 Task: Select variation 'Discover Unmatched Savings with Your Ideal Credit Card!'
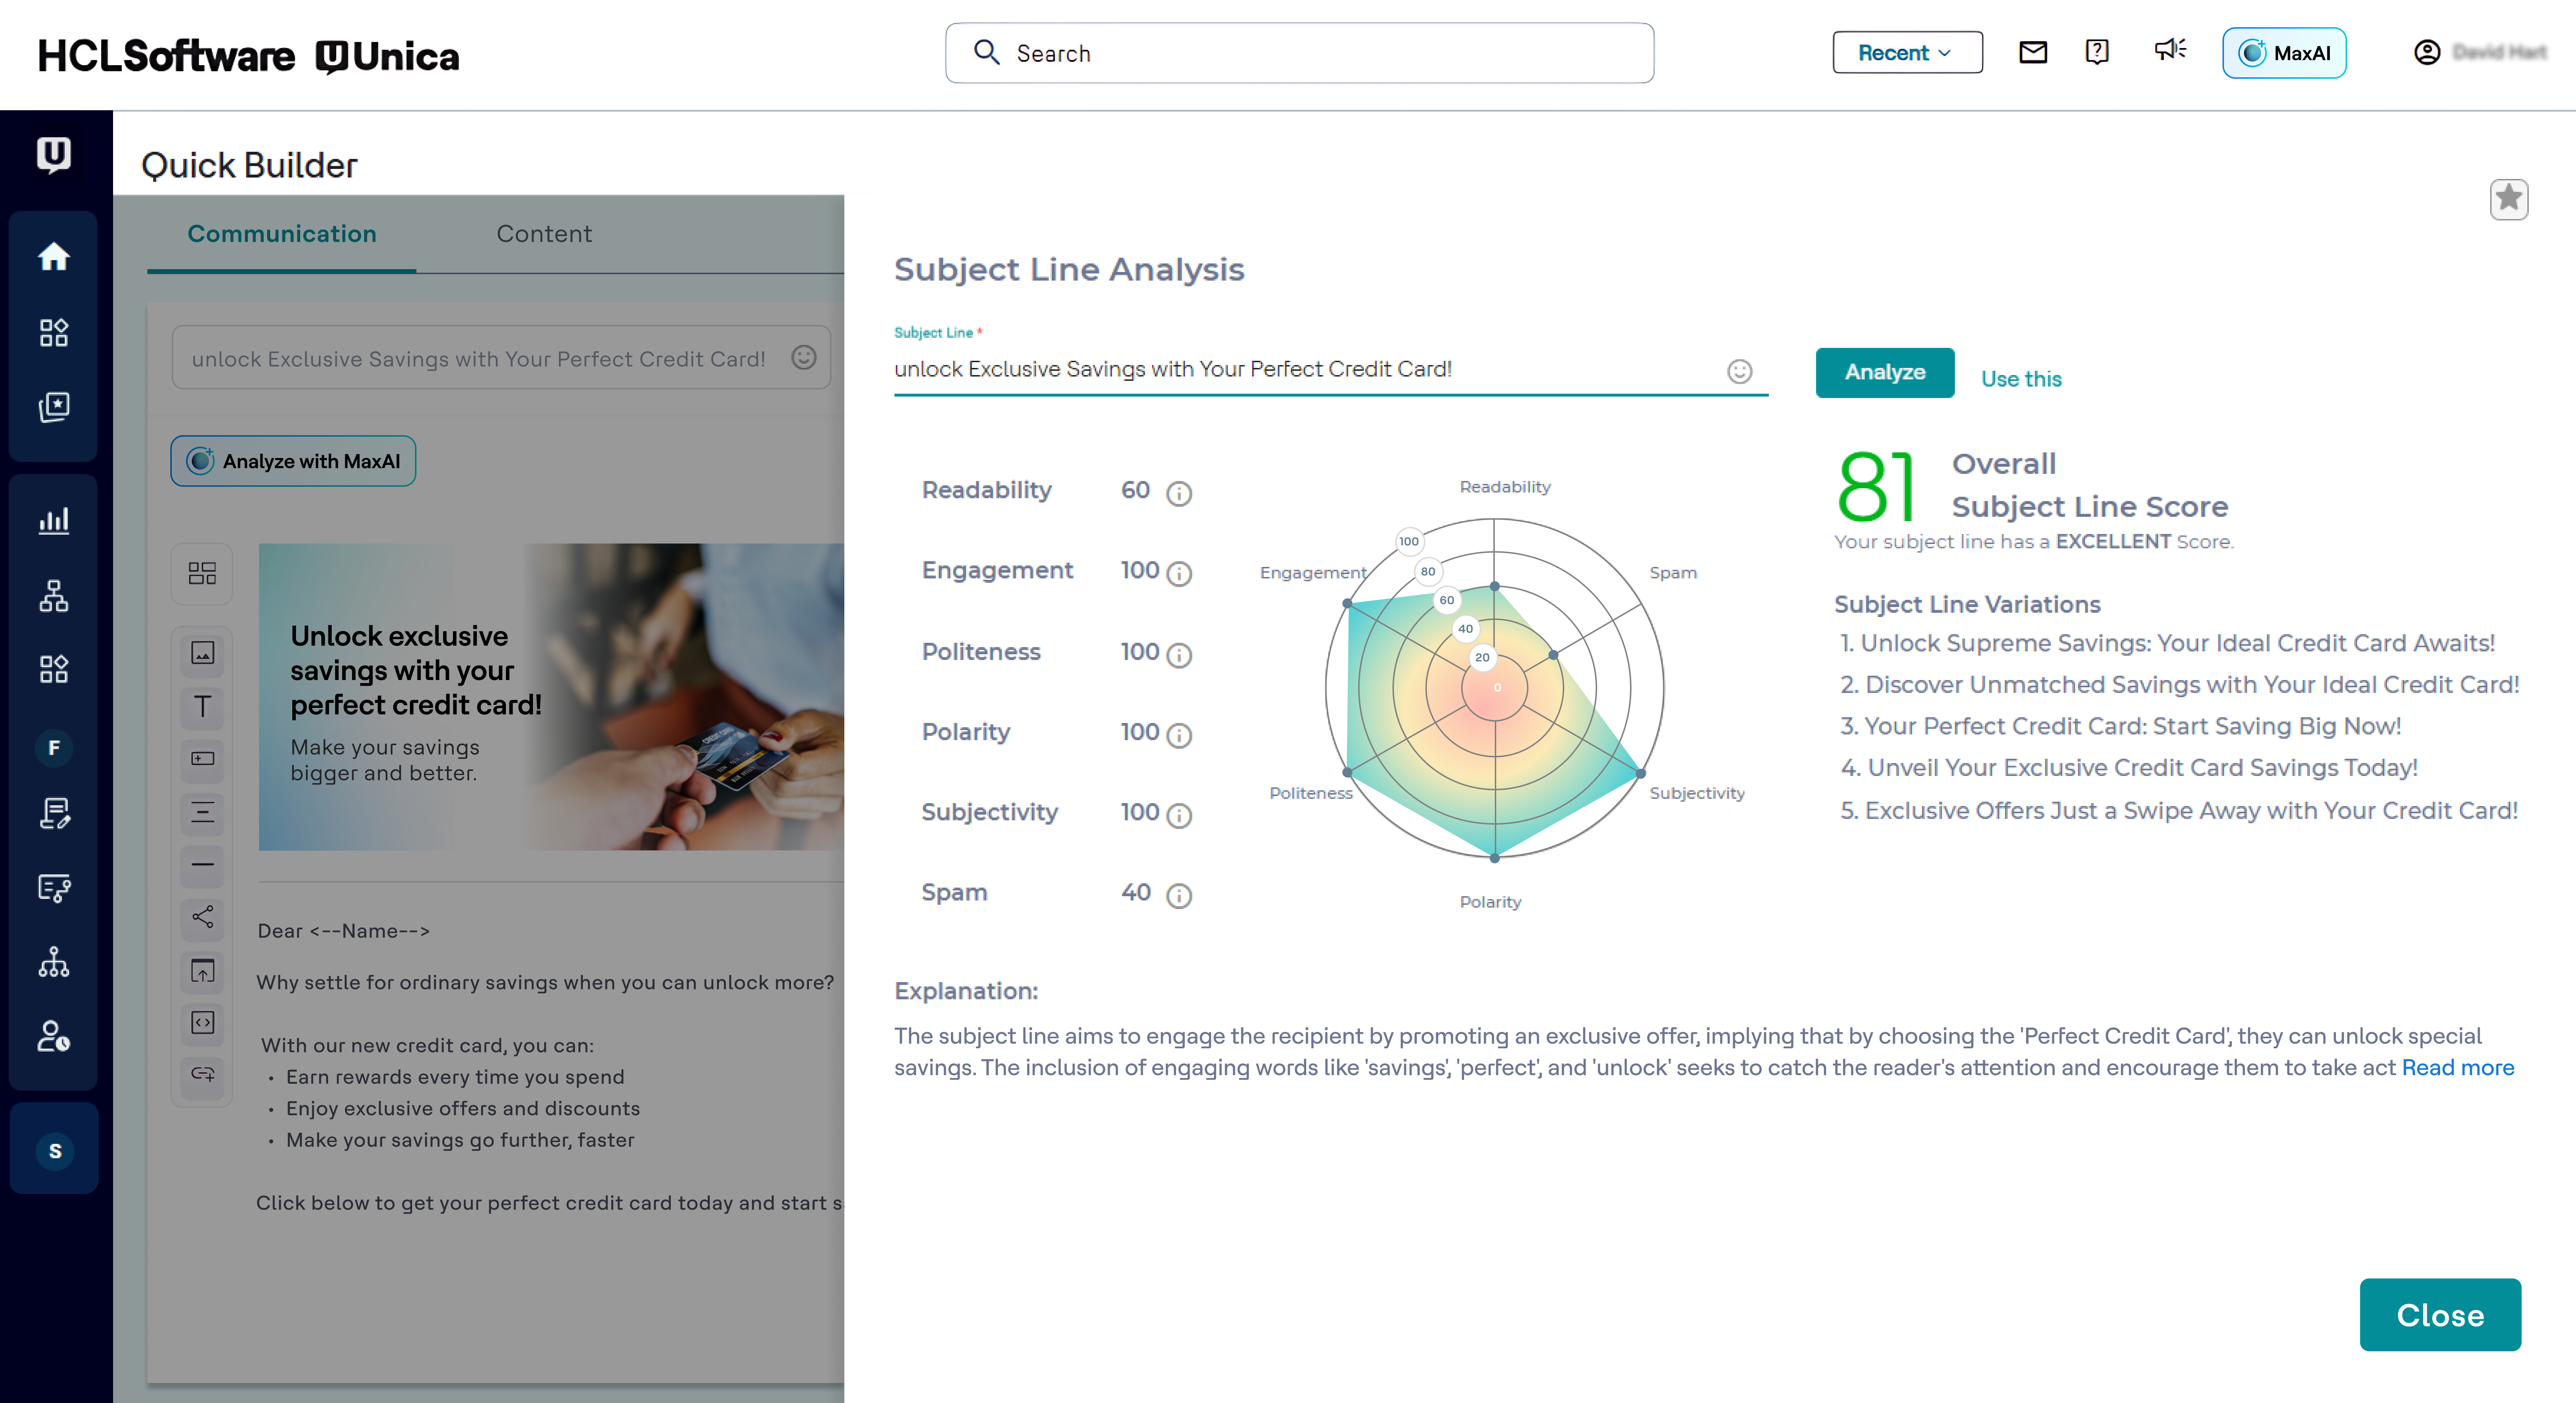pos(2180,684)
